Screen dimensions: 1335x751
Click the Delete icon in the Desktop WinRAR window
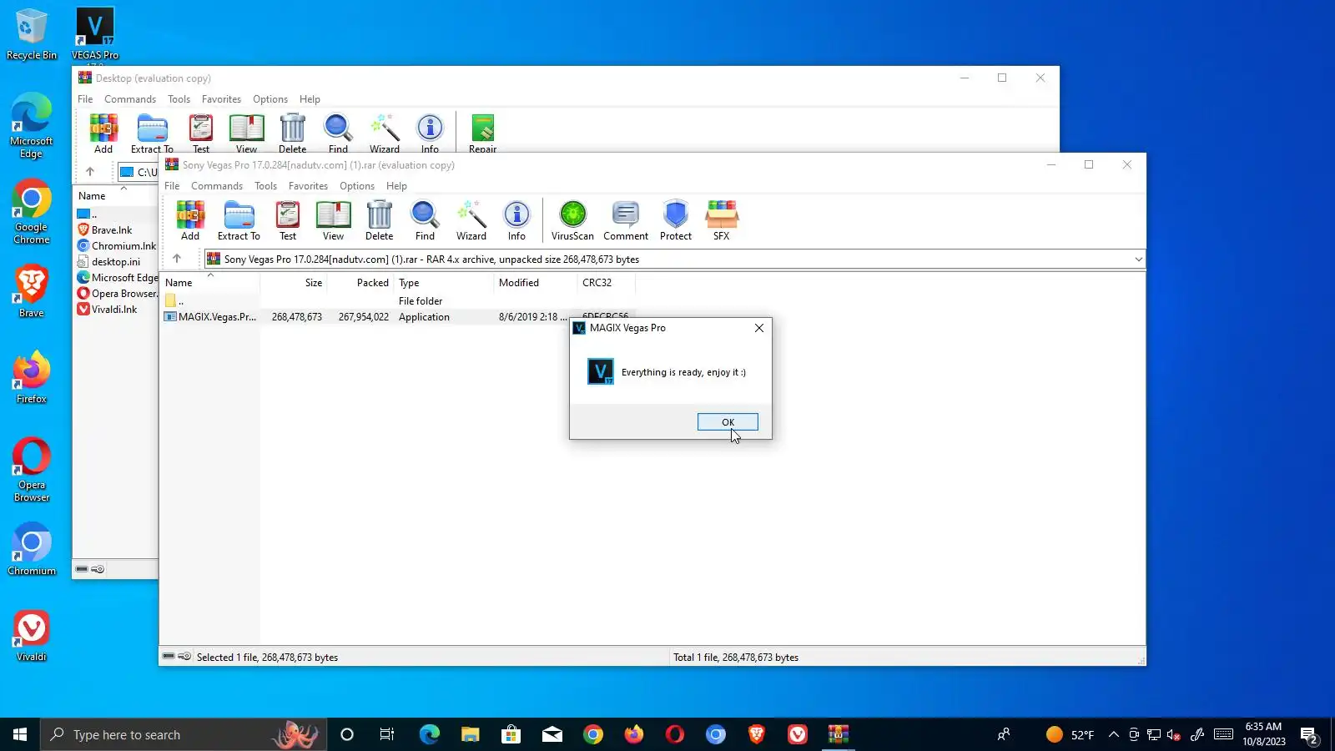point(292,134)
